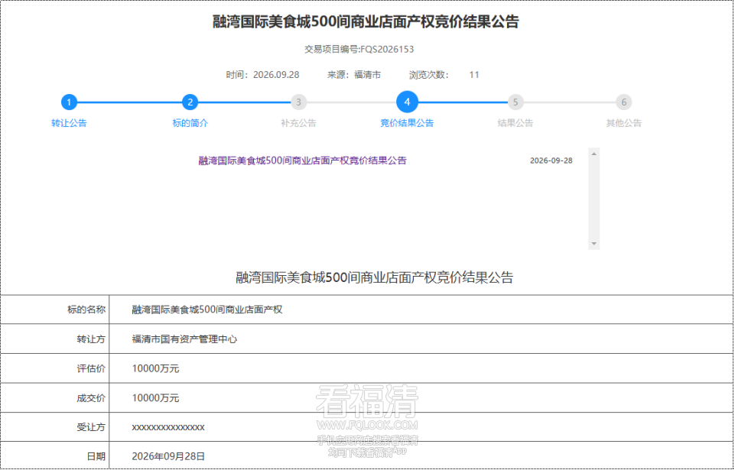Click the table heading above 标的名称 row

pyautogui.click(x=375, y=277)
